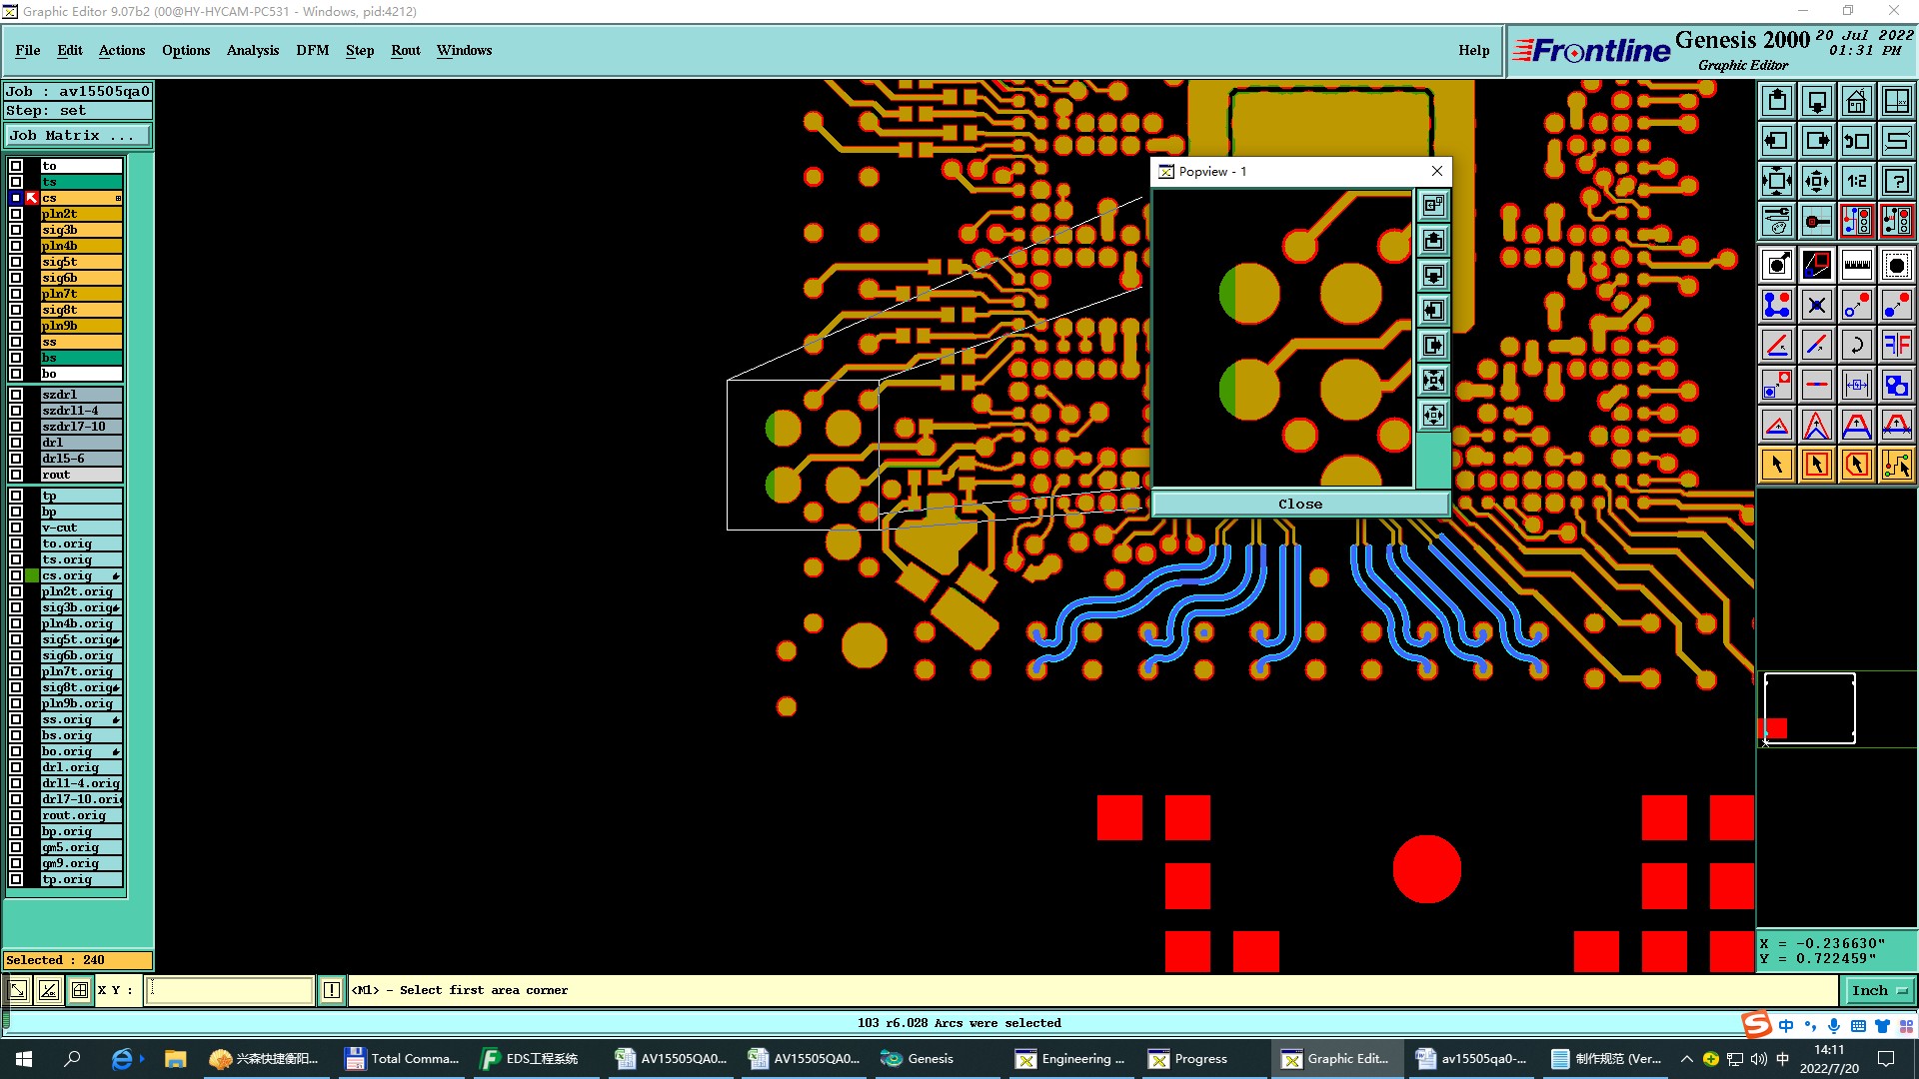Screen dimensions: 1919x1079
Task: Select the rotate feature tool
Action: pyautogui.click(x=1856, y=345)
